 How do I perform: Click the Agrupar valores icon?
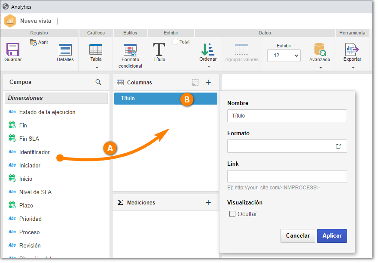[241, 50]
